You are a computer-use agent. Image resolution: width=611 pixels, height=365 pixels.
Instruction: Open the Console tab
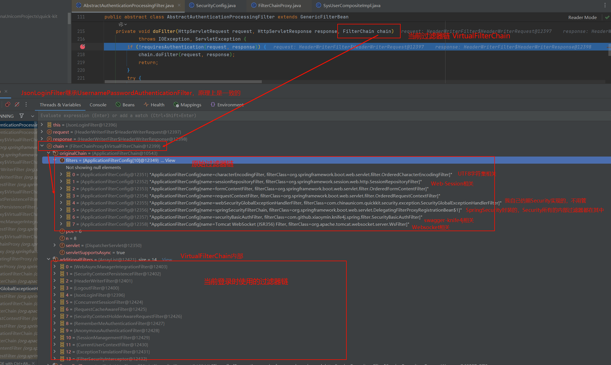click(x=98, y=105)
